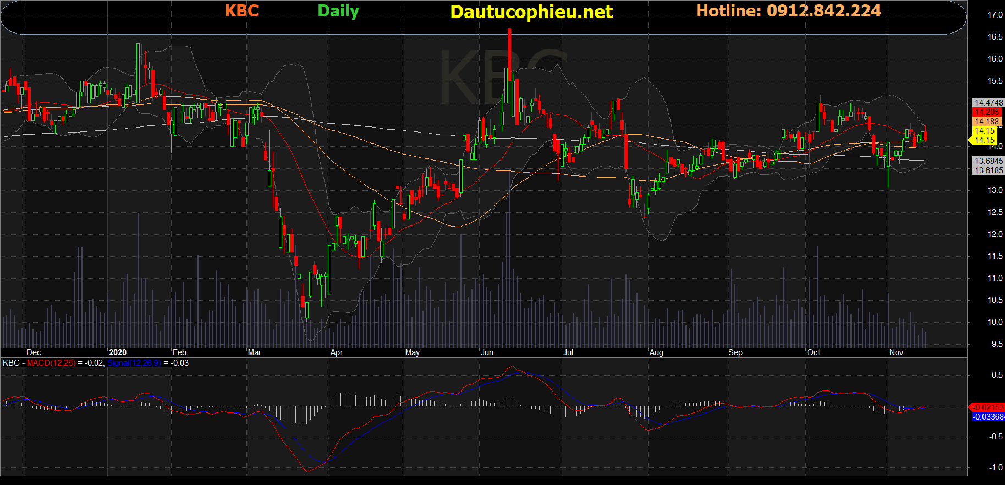Image resolution: width=1005 pixels, height=485 pixels.
Task: Click the 13.6845 gray price tag
Action: pos(988,161)
